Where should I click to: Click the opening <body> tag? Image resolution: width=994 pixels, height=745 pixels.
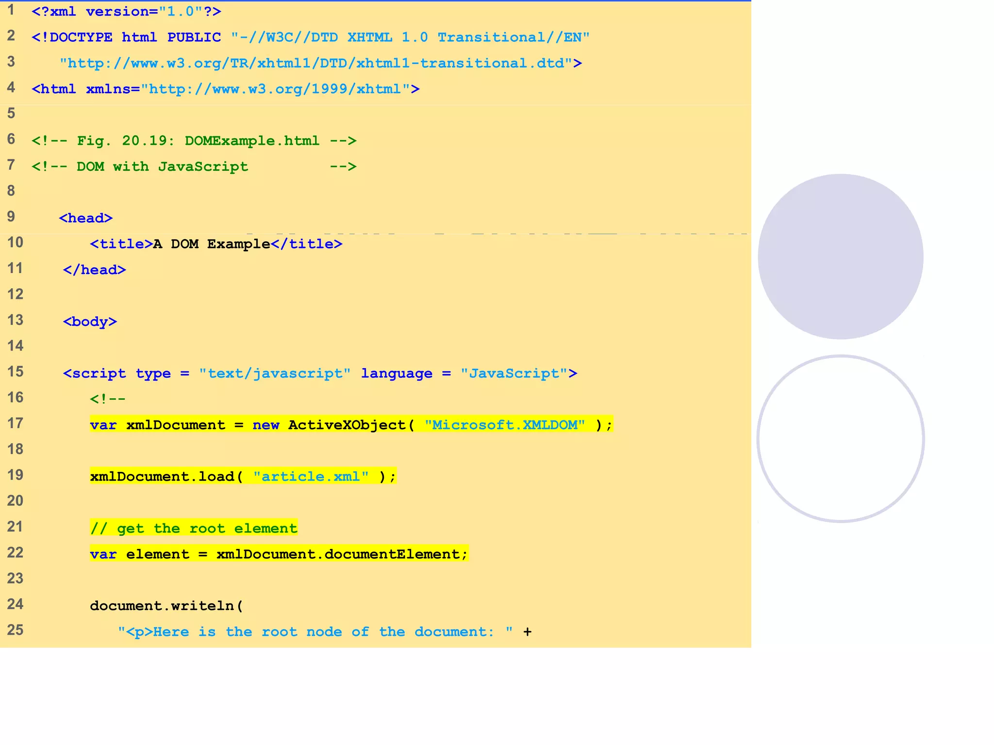[x=90, y=322]
